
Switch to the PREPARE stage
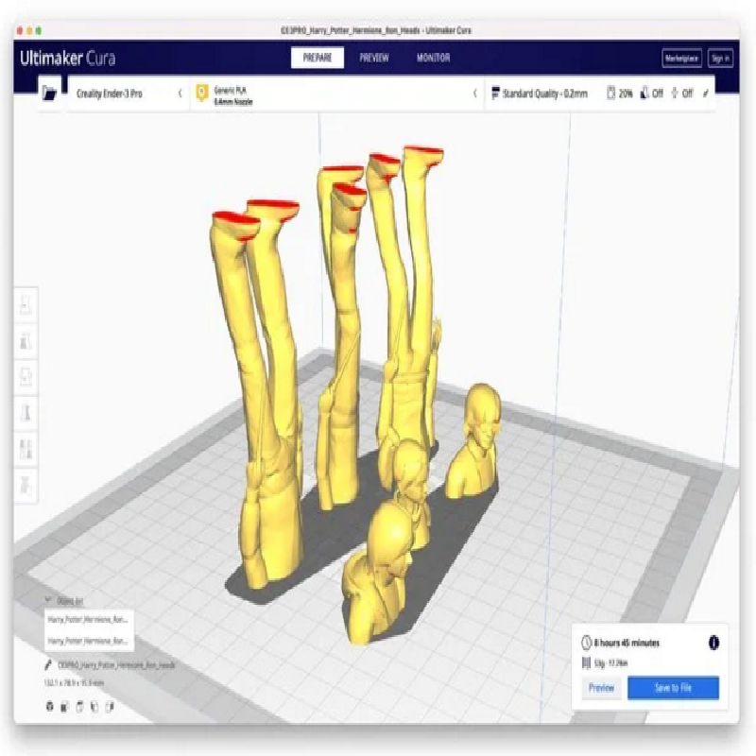tap(318, 58)
